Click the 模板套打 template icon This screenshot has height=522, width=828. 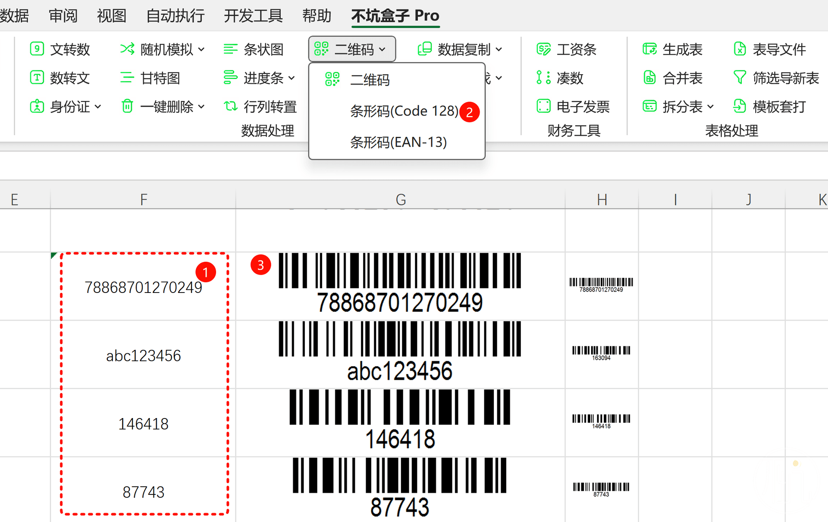pyautogui.click(x=740, y=106)
